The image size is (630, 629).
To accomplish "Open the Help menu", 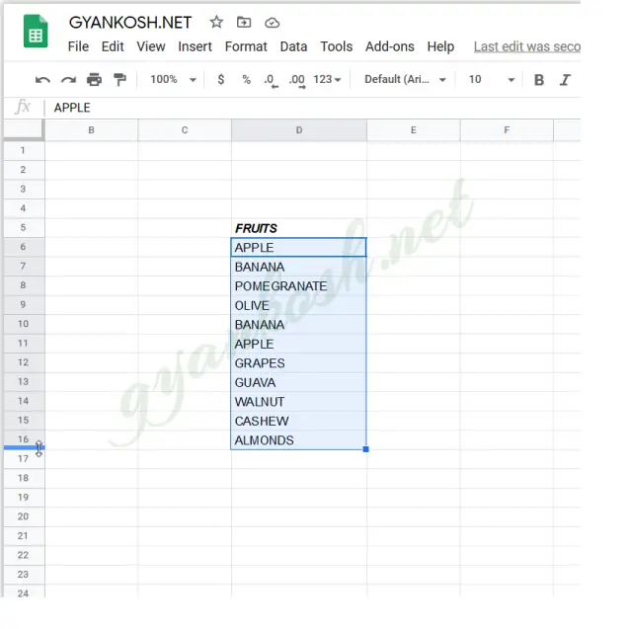I will 440,46.
